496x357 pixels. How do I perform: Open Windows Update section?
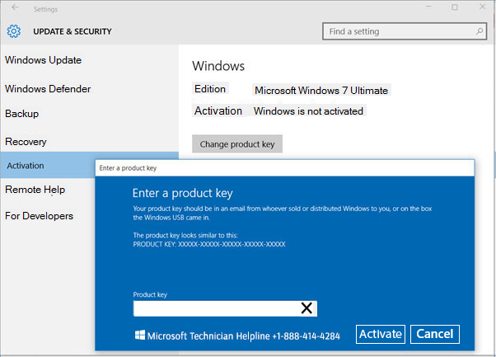click(44, 60)
